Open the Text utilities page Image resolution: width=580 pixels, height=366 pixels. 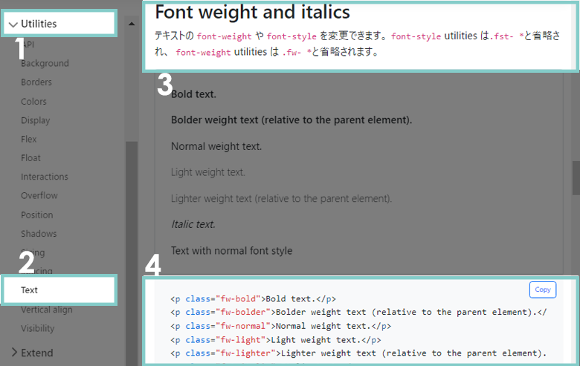point(30,290)
